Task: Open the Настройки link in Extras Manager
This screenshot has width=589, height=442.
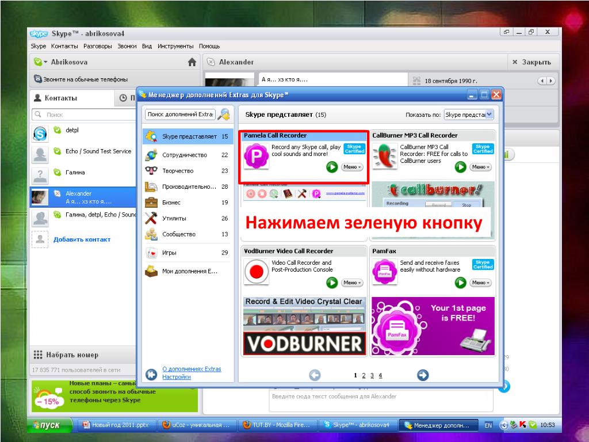Action: (177, 376)
